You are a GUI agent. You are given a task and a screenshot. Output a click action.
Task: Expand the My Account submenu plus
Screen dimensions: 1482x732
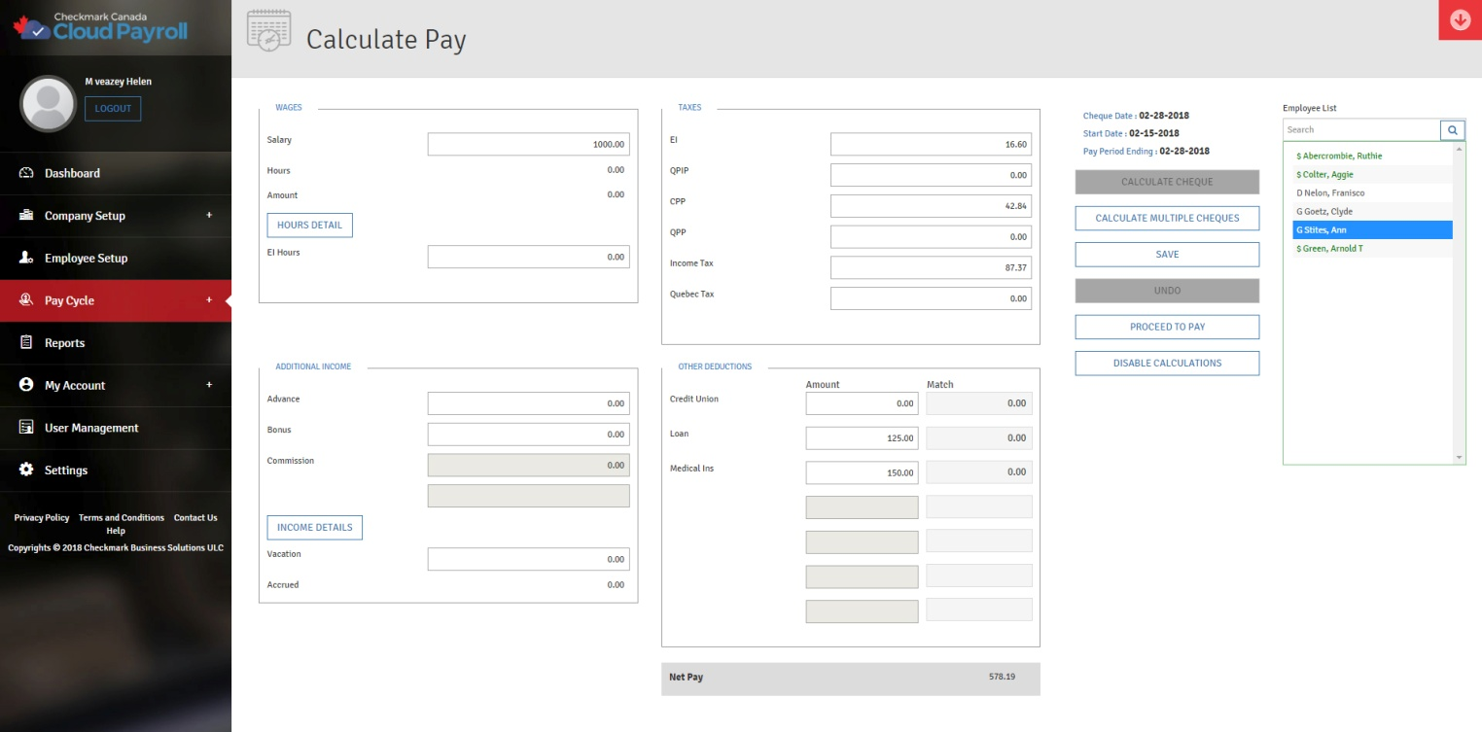[x=208, y=385]
